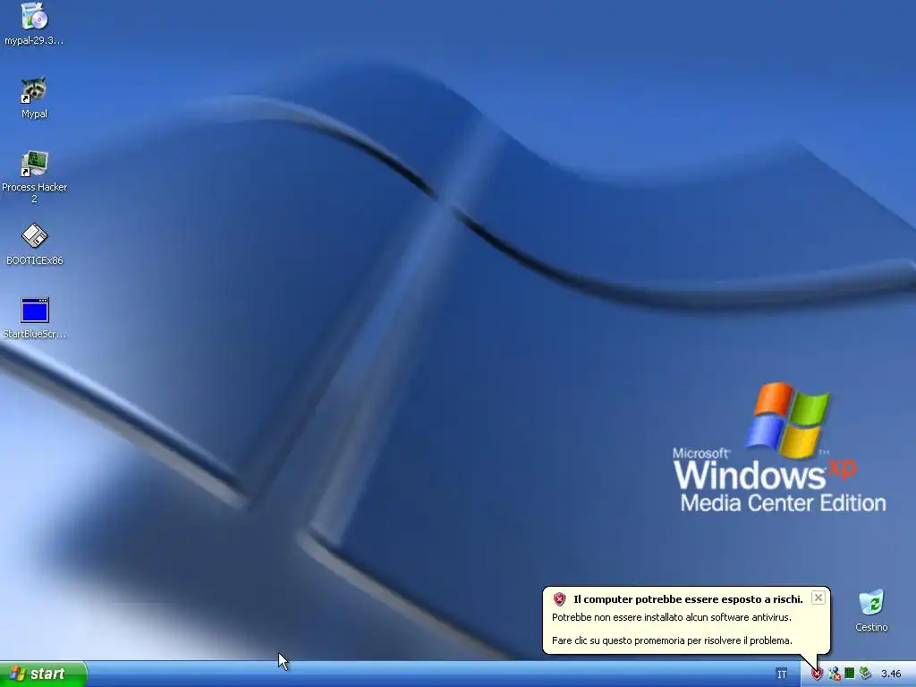Click the green Process Hacker graph tray icon
This screenshot has height=687, width=916.
pos(850,674)
